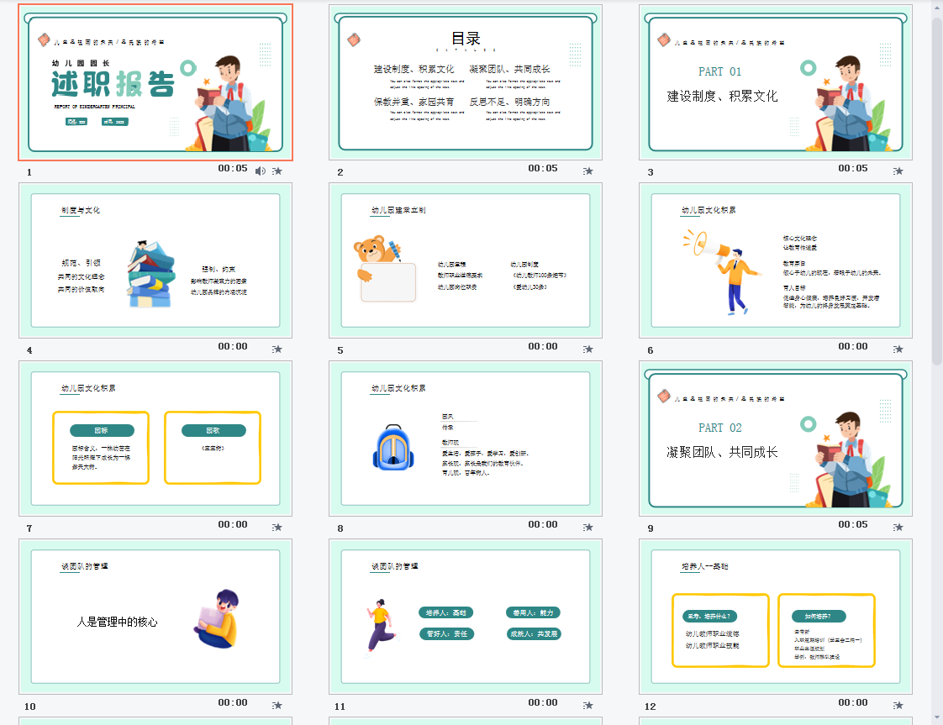Click the 00:05 timing under slide 2
Image resolution: width=943 pixels, height=725 pixels.
coord(543,168)
